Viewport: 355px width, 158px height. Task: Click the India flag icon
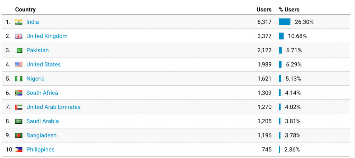[x=19, y=22]
